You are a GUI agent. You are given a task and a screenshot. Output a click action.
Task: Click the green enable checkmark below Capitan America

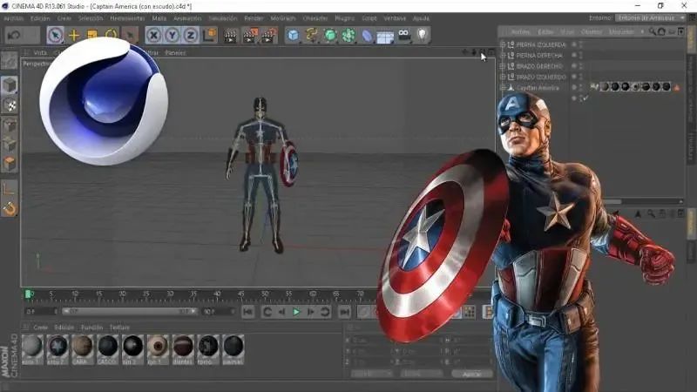coord(585,98)
